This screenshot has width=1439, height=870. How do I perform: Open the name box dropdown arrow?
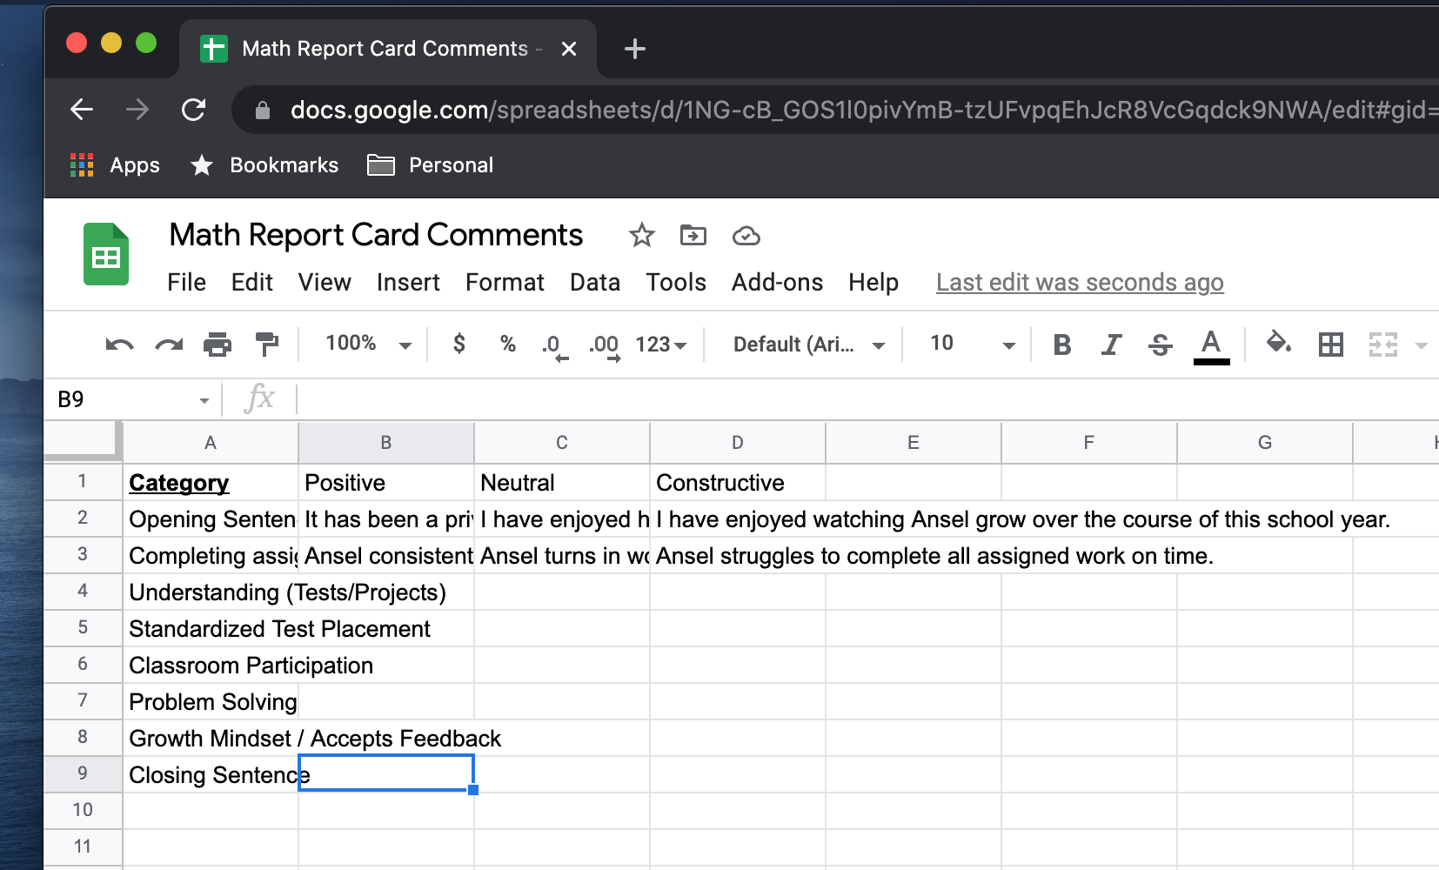point(204,400)
